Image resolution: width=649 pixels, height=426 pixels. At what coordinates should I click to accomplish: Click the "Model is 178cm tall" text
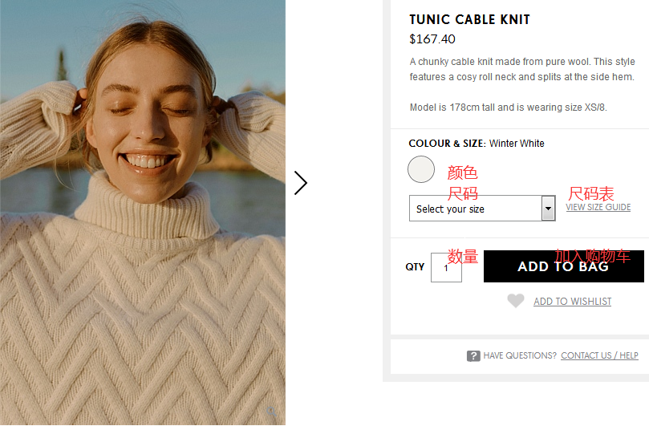tap(508, 108)
